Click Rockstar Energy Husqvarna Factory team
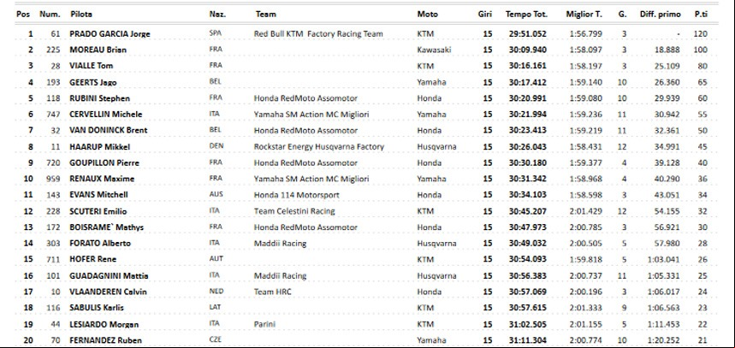 point(319,146)
